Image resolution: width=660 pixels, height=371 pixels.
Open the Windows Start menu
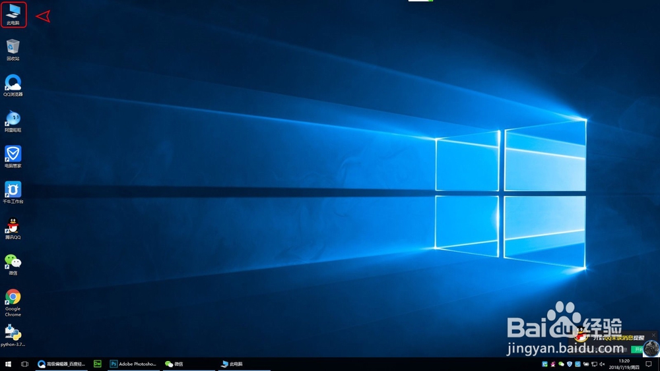pyautogui.click(x=8, y=364)
